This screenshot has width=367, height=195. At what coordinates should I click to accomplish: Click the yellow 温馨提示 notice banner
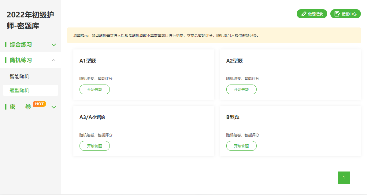pos(214,35)
